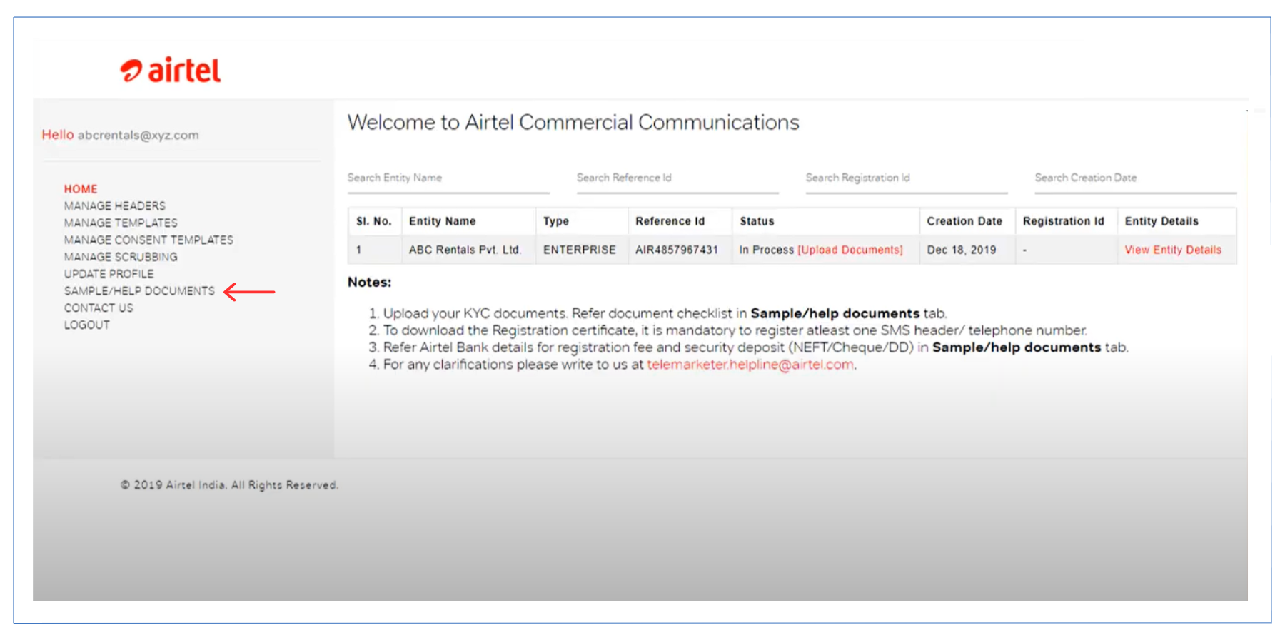Image resolution: width=1285 pixels, height=635 pixels.
Task: Open SAMPLE/HELP DOCUMENTS
Action: click(x=139, y=291)
